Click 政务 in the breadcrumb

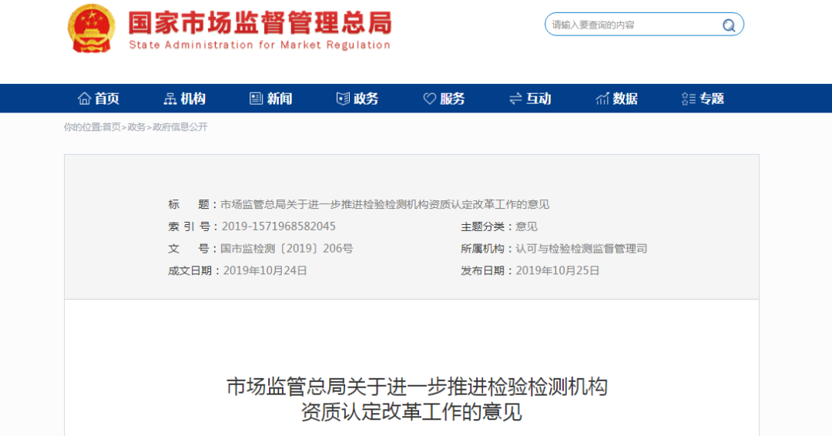136,127
